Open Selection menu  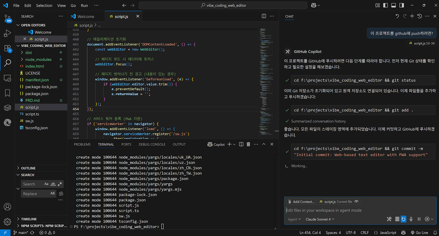44,5
